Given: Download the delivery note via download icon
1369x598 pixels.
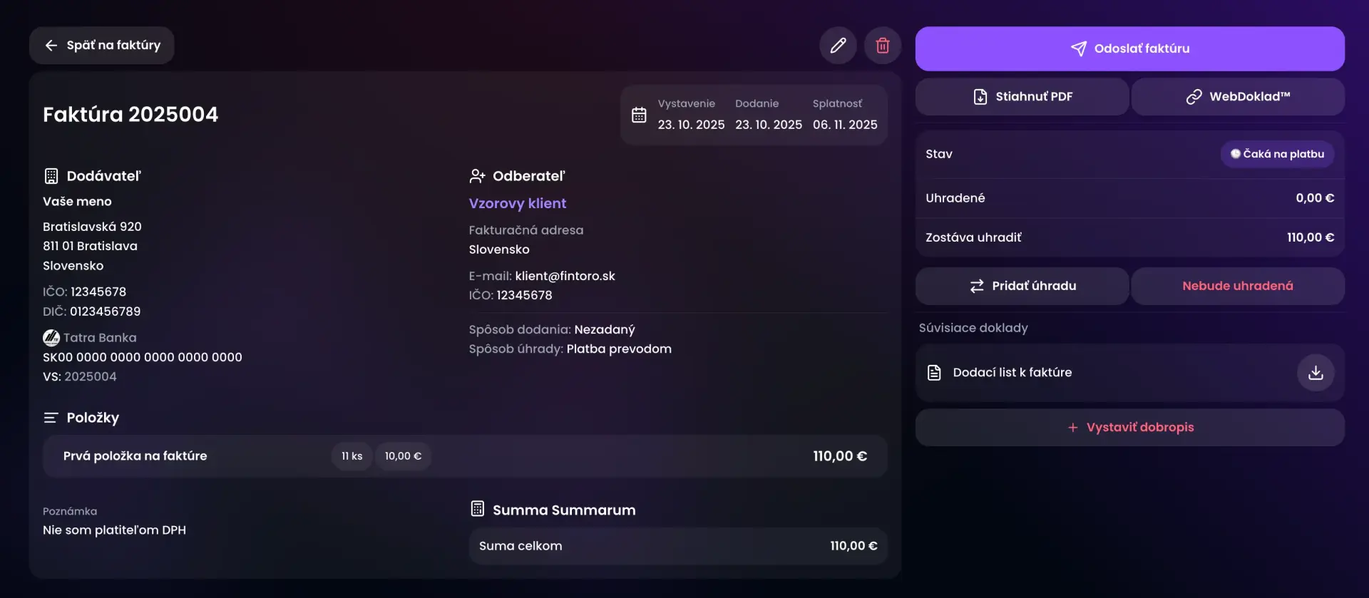Looking at the screenshot, I should 1316,373.
